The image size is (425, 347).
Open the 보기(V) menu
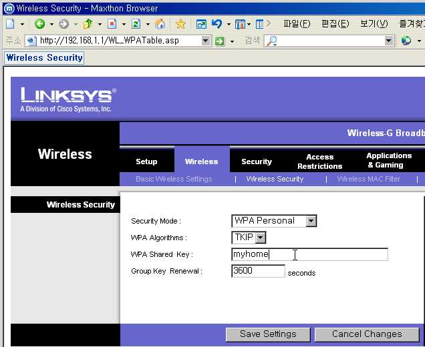coord(374,24)
